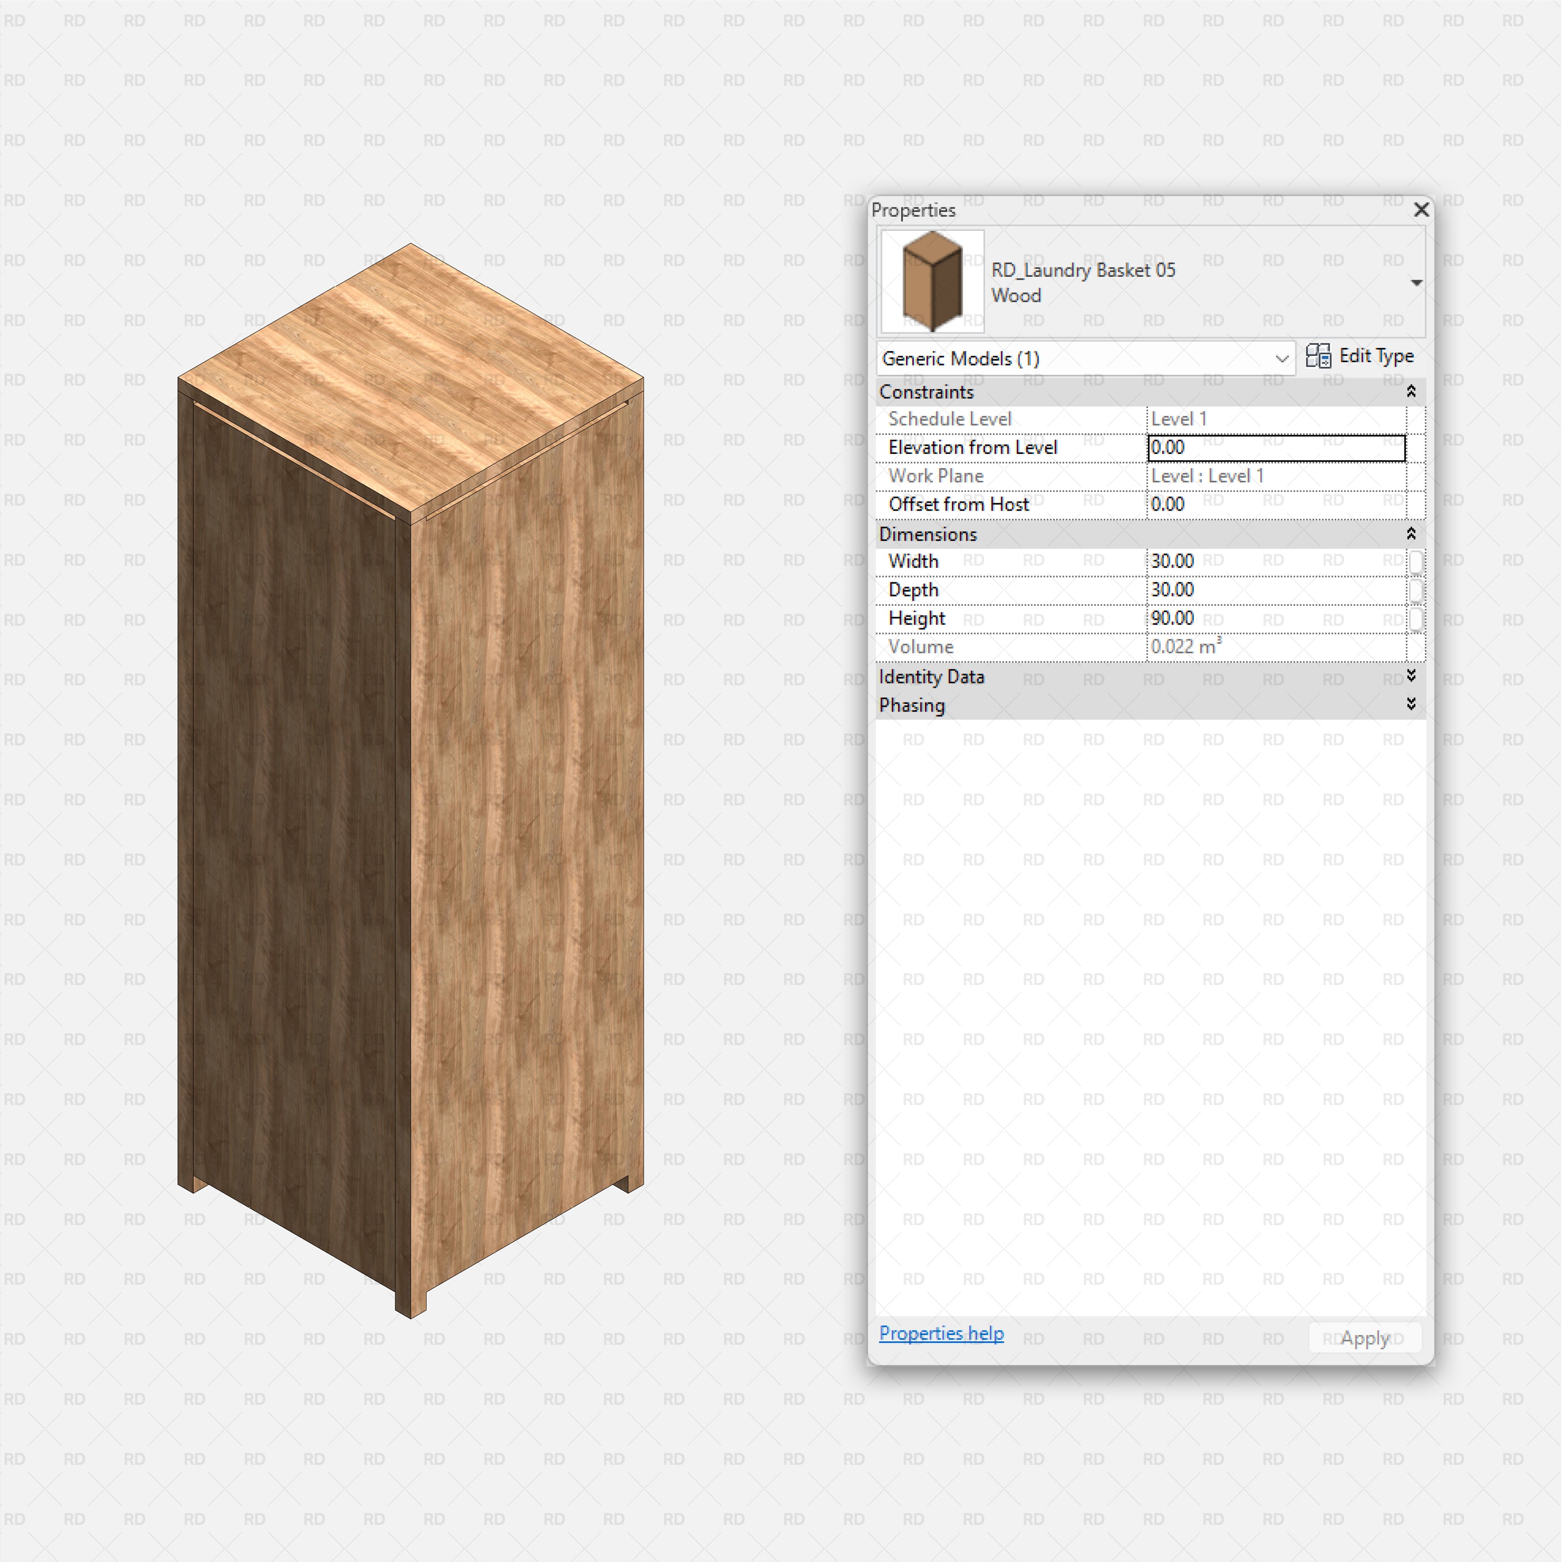Screen dimensions: 1562x1562
Task: Select the Schedule Level value Level 1
Action: tap(1276, 419)
